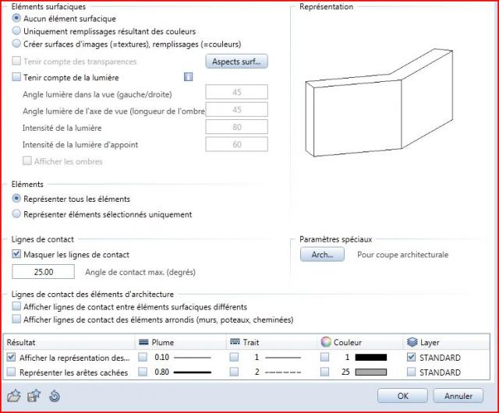Click the Layer column header icon
Viewport: 499px width, 413px height.
[x=412, y=342]
